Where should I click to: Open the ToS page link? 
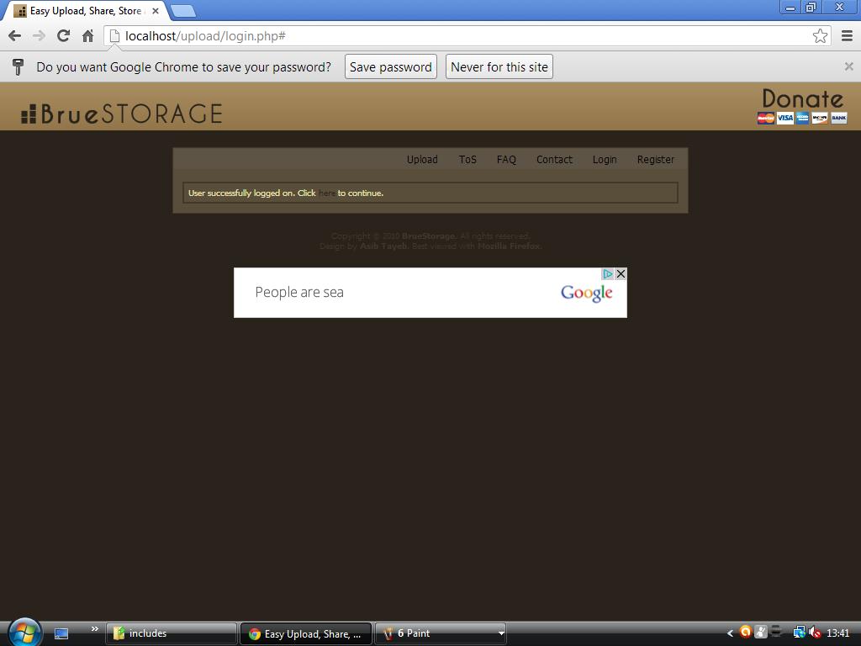[467, 159]
